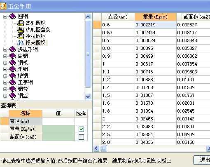
Task: Select the 工字钢 tree label
Action: [x=26, y=82]
